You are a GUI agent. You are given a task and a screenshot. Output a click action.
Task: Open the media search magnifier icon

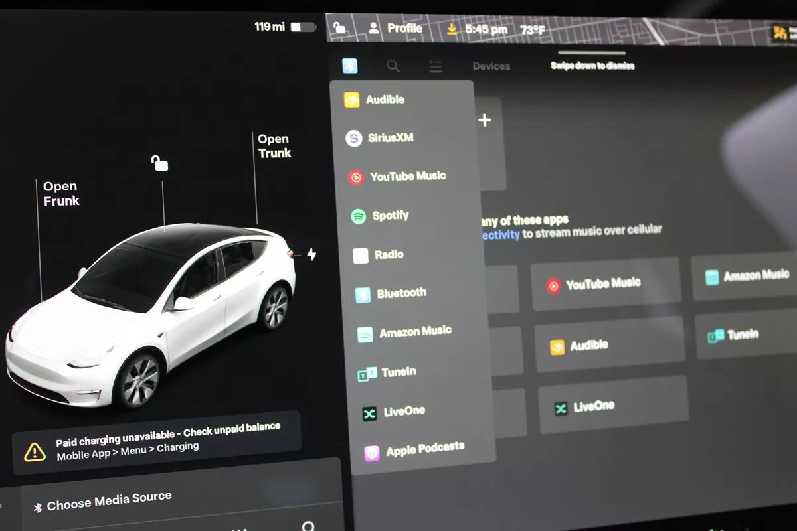393,66
